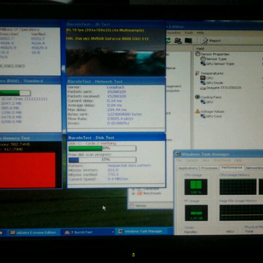Click the Voltage Values warning icon

click(x=198, y=111)
